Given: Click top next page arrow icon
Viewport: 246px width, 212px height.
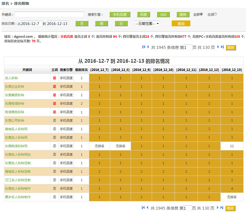Looking at the screenshot, I should pyautogui.click(x=218, y=47).
